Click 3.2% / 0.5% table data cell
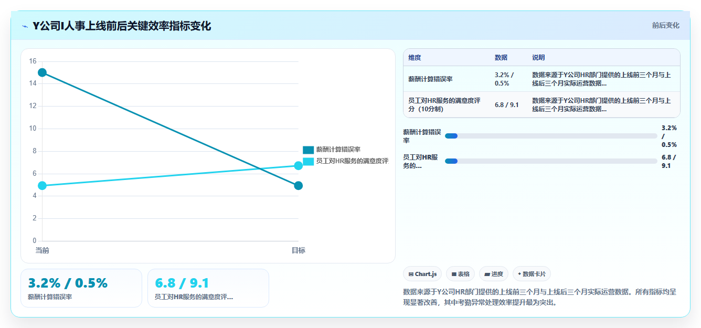This screenshot has width=701, height=328. [508, 79]
